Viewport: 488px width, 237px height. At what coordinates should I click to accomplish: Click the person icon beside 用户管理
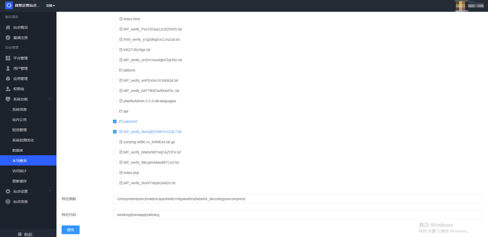pos(8,68)
